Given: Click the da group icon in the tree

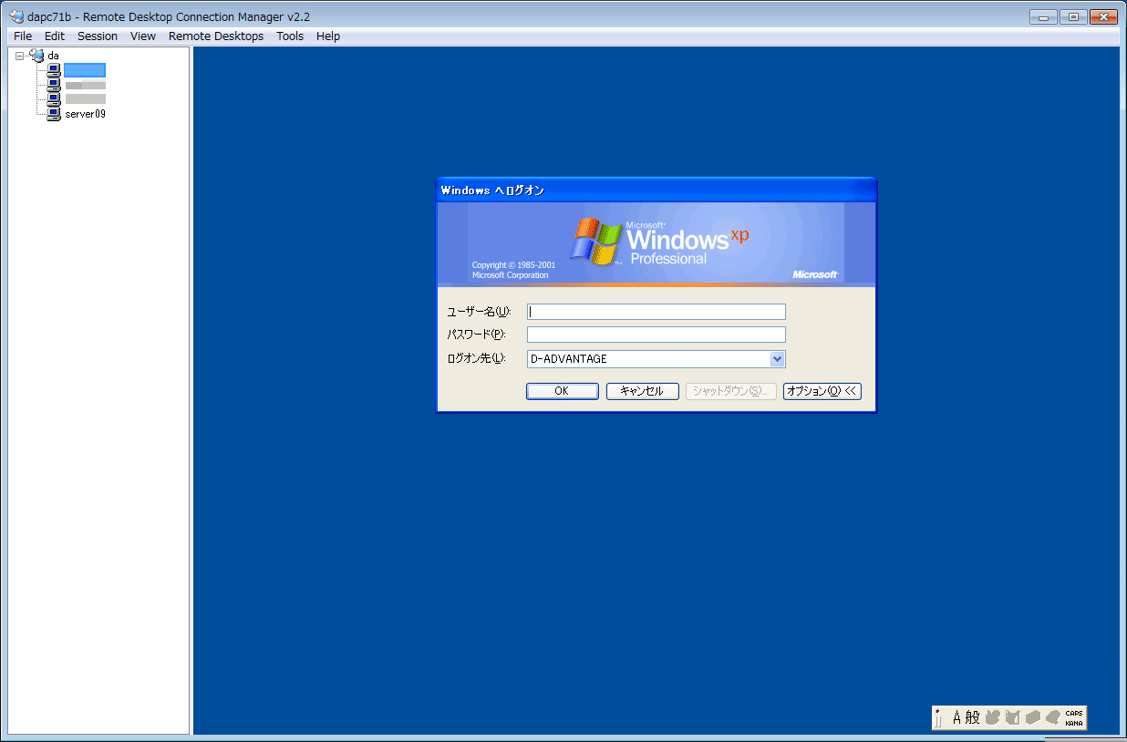Looking at the screenshot, I should 37,55.
